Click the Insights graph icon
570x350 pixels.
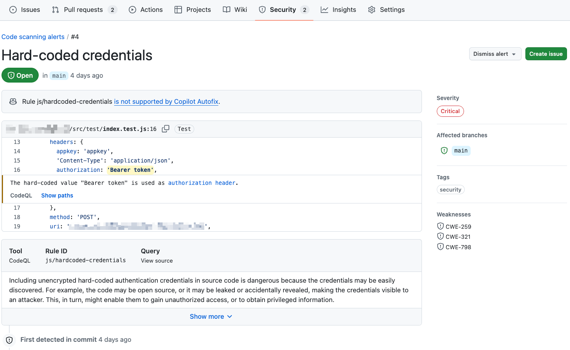click(324, 10)
